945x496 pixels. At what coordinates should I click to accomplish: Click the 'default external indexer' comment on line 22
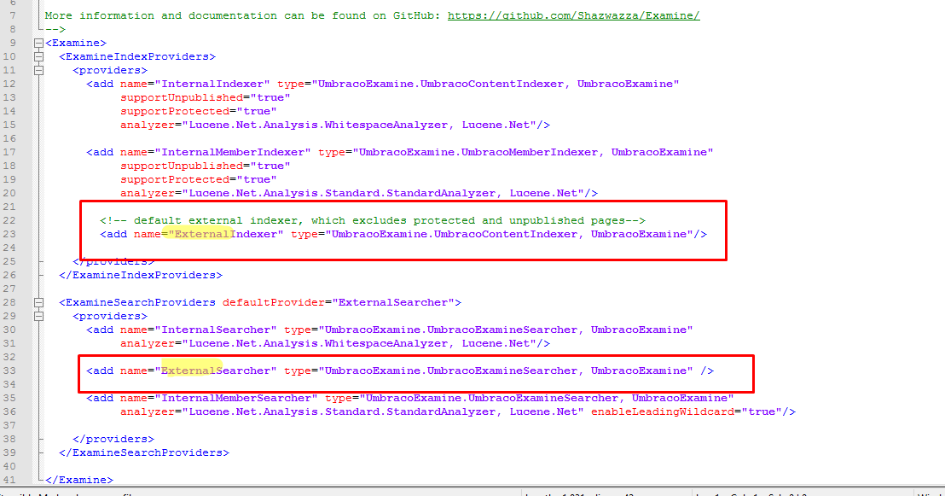[373, 220]
